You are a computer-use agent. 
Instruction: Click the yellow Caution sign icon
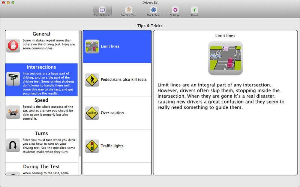click(92, 113)
